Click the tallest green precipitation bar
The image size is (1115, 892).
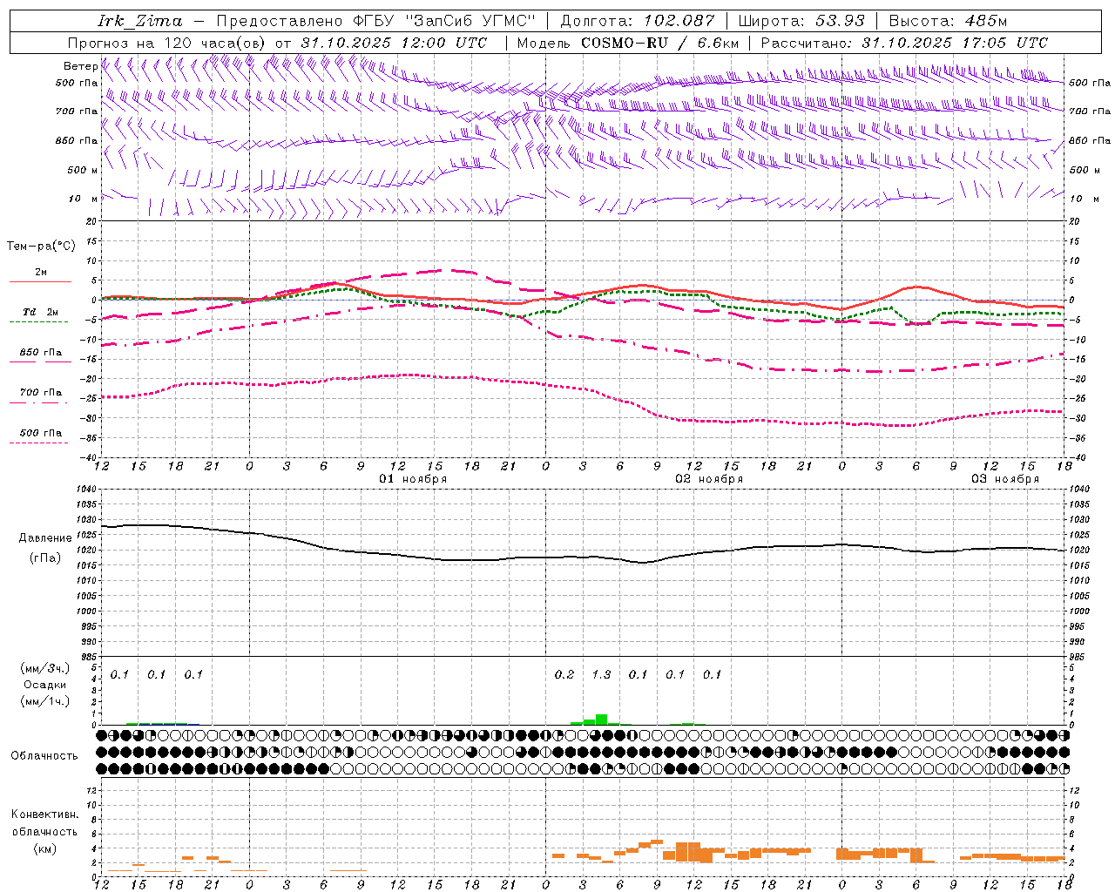tap(601, 720)
